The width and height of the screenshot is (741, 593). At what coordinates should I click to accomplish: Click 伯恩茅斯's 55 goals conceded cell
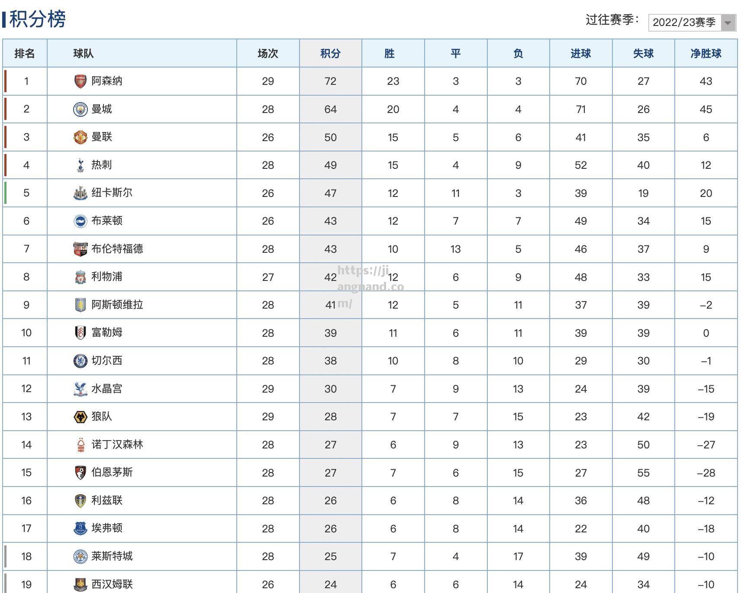tap(644, 473)
